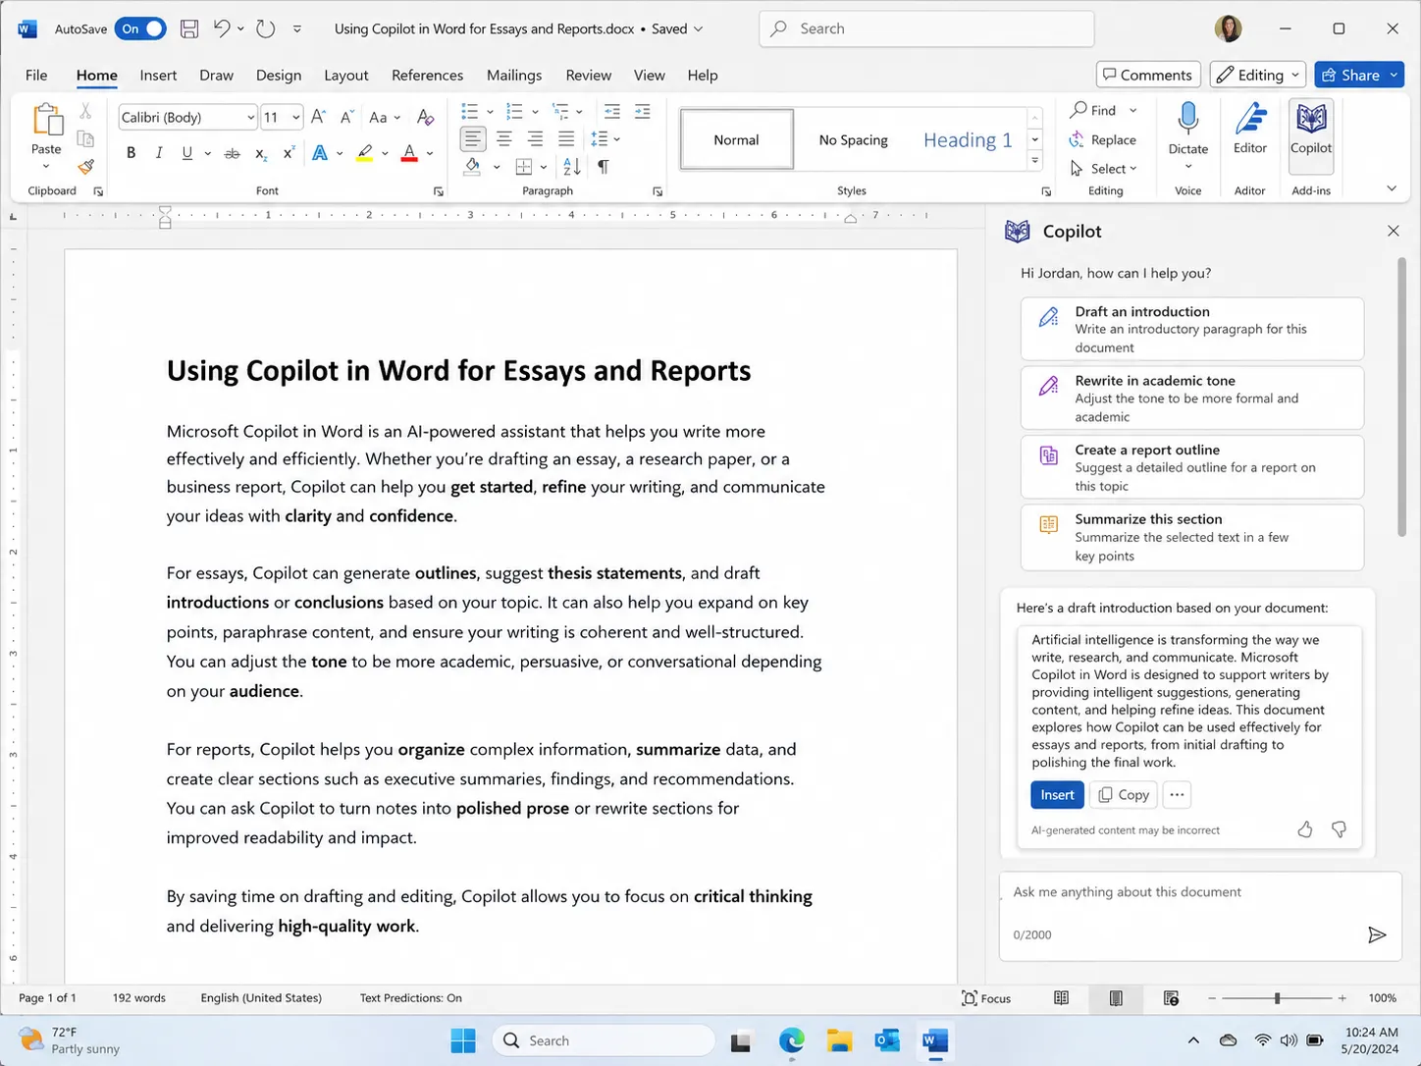
Task: Toggle Text Predictions setting
Action: click(410, 998)
